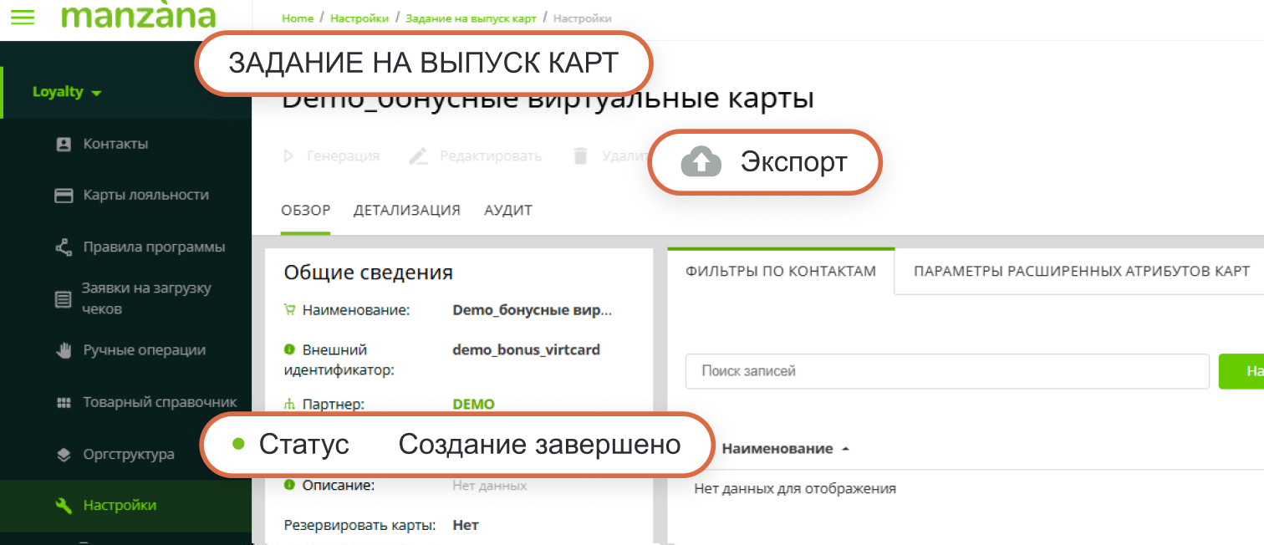Viewport: 1264px width, 545px height.
Task: Select the Правила программы icon
Action: 64,247
